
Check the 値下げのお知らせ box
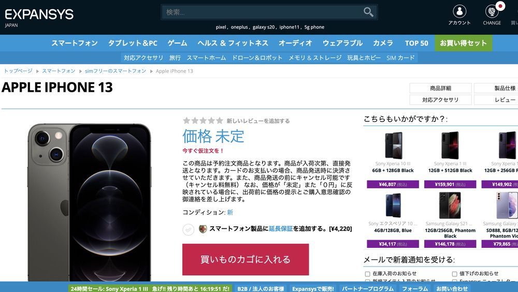(x=454, y=274)
